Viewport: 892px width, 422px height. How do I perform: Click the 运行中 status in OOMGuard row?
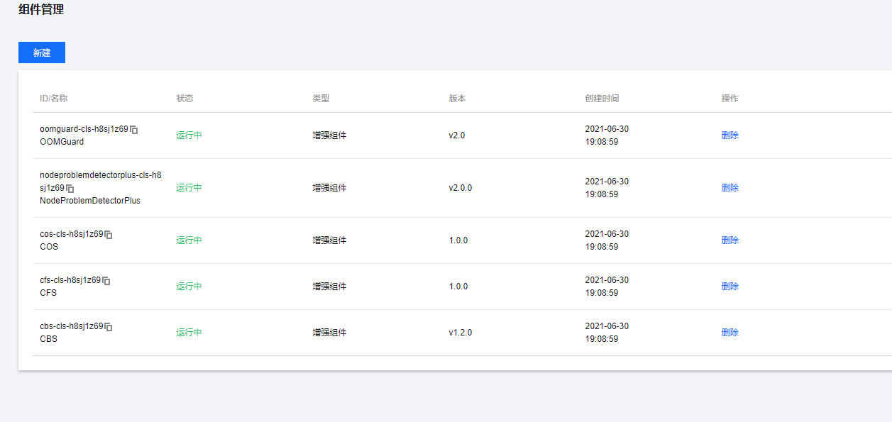pyautogui.click(x=189, y=135)
